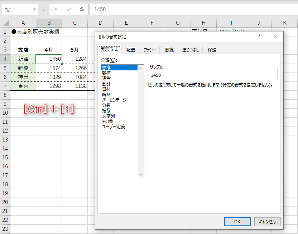298x234 pixels.
Task: Dismiss the dialog with the キャンセル button
Action: coord(267,221)
